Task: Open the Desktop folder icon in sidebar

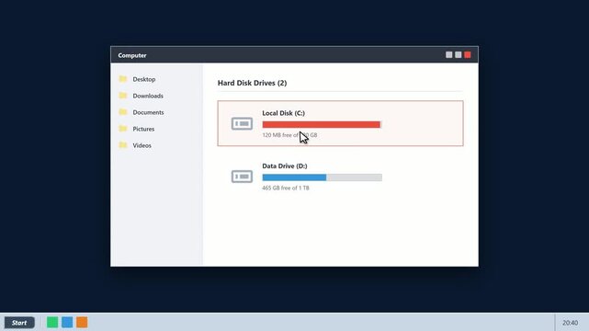Action: pos(123,79)
